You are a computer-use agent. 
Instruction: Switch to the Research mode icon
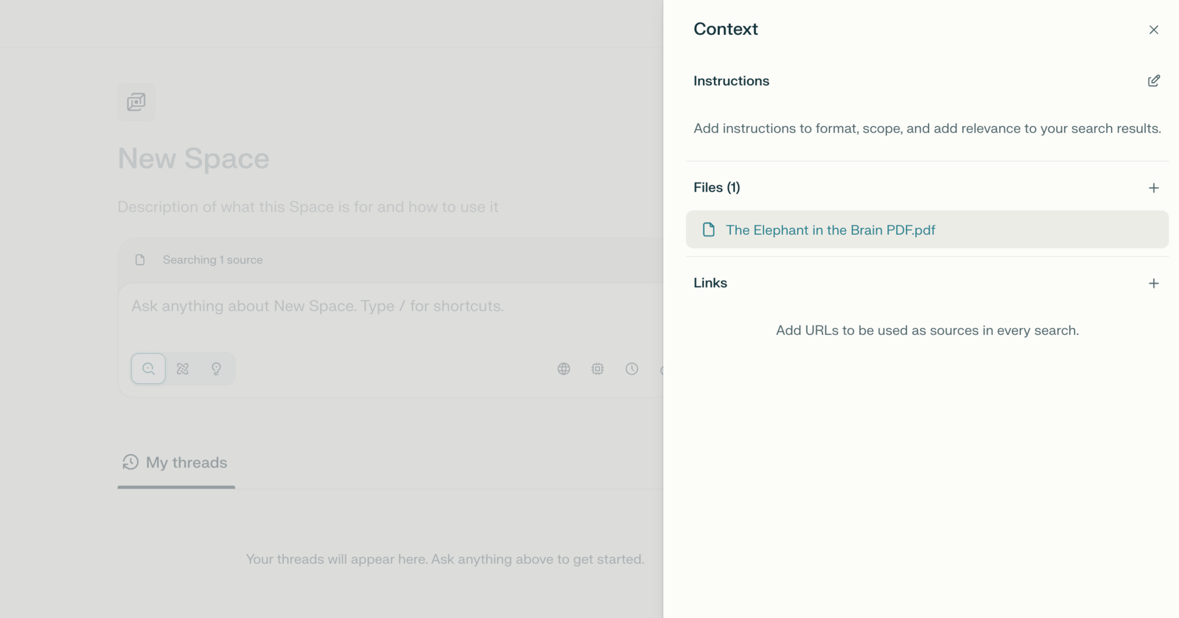(182, 369)
